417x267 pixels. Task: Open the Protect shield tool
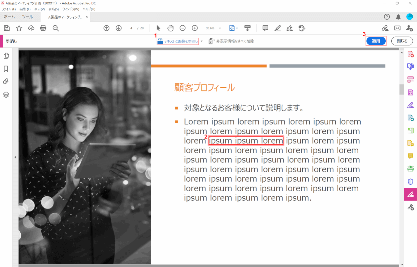[410, 182]
